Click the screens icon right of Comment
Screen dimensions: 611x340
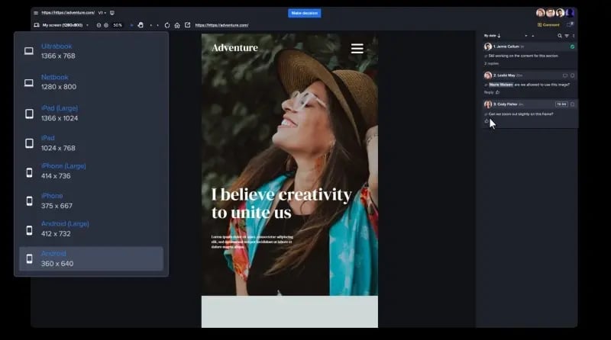coord(570,24)
